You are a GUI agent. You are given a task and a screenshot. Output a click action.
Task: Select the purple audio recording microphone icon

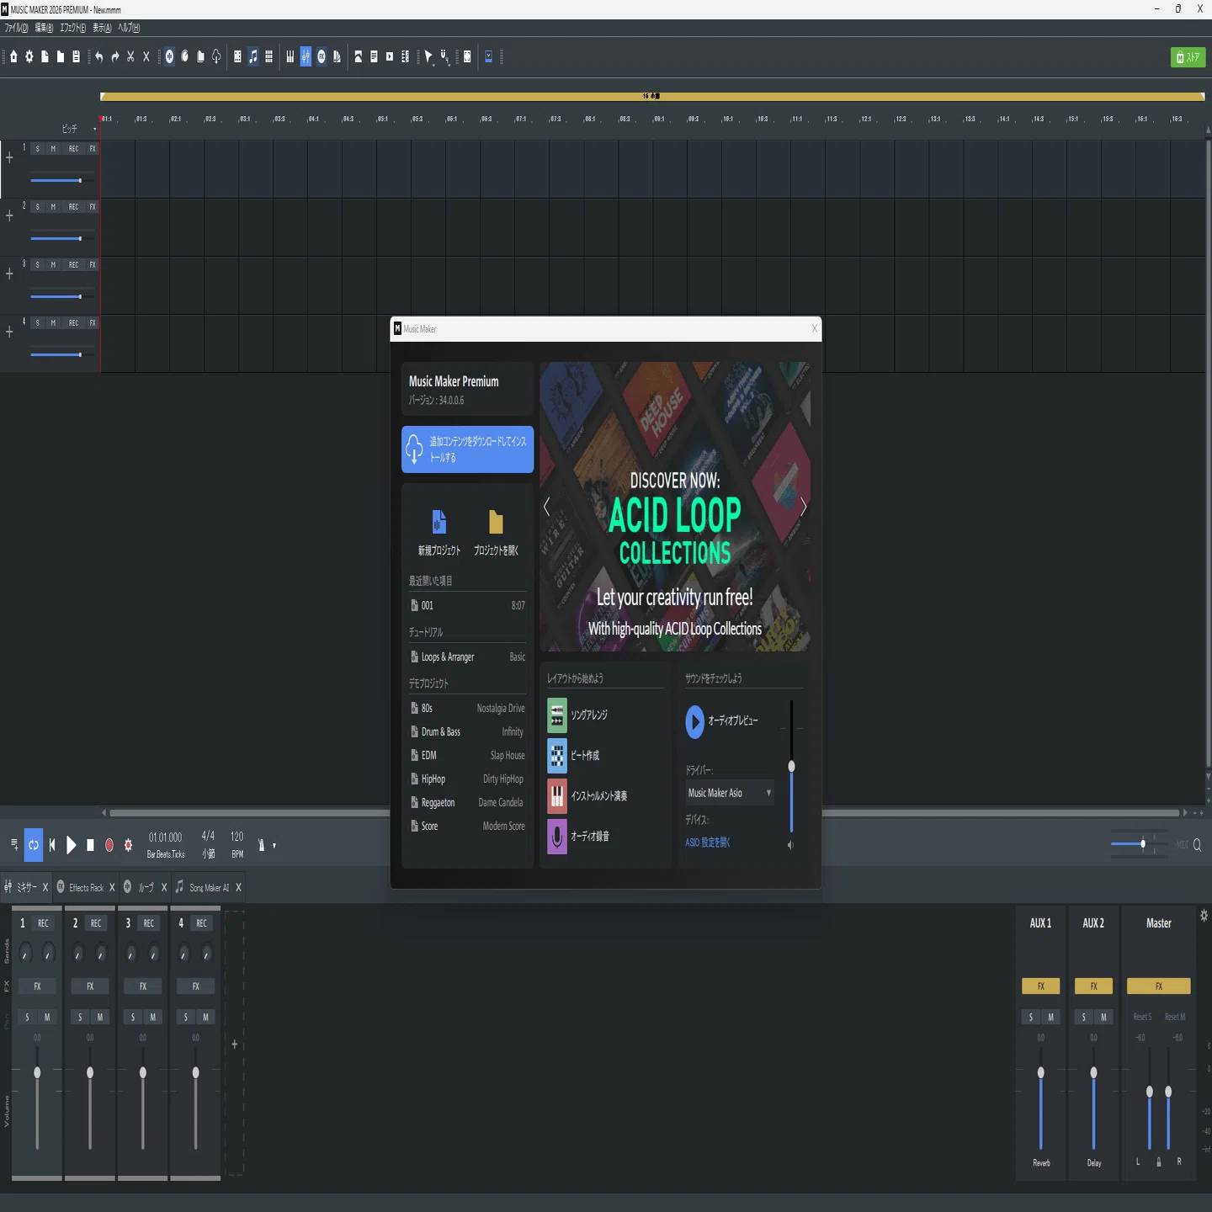tap(557, 837)
